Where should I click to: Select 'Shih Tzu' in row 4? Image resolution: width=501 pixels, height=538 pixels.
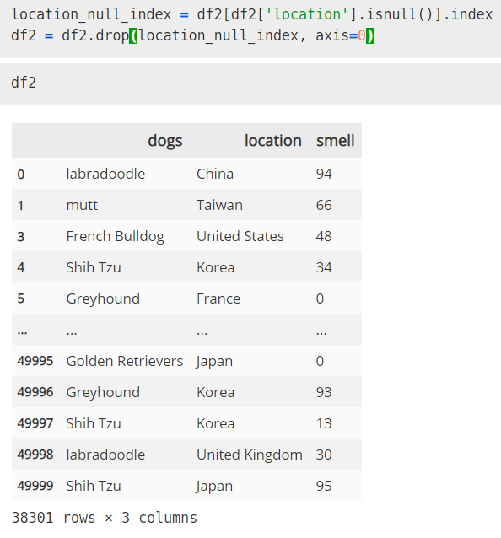pos(94,267)
